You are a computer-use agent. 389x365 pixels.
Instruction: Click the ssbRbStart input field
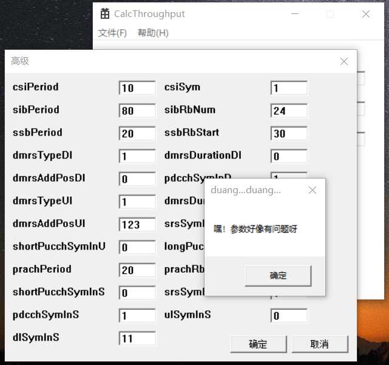[x=289, y=134]
